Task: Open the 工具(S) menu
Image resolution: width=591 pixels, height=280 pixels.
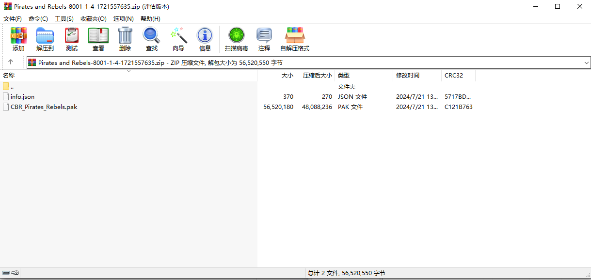Action: tap(64, 18)
